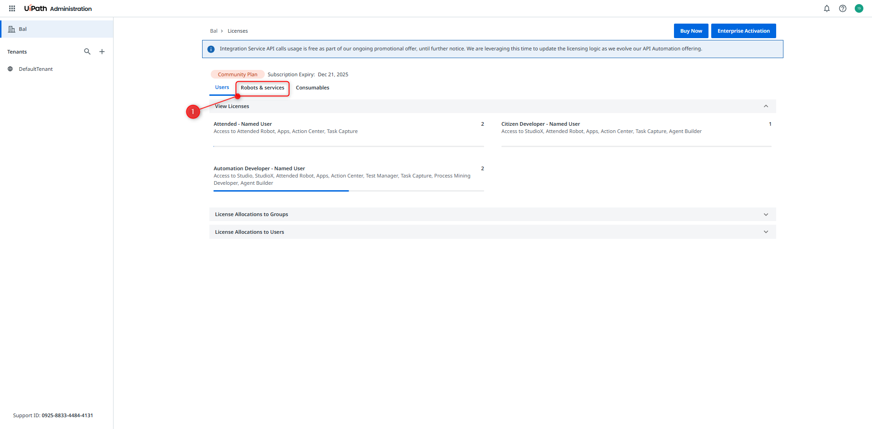Screen dimensions: 872x429
Task: Collapse the View Licenses section
Action: 766,106
